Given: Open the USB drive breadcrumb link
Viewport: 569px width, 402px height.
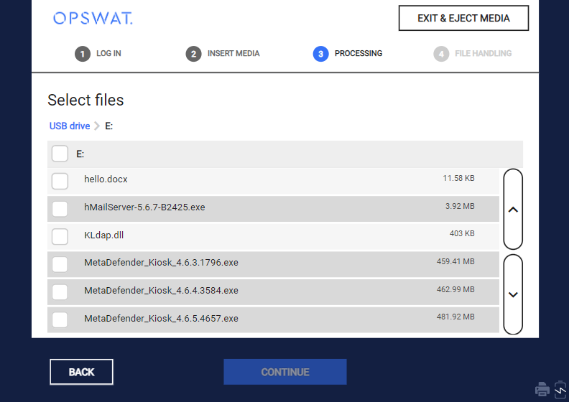Looking at the screenshot, I should 70,126.
